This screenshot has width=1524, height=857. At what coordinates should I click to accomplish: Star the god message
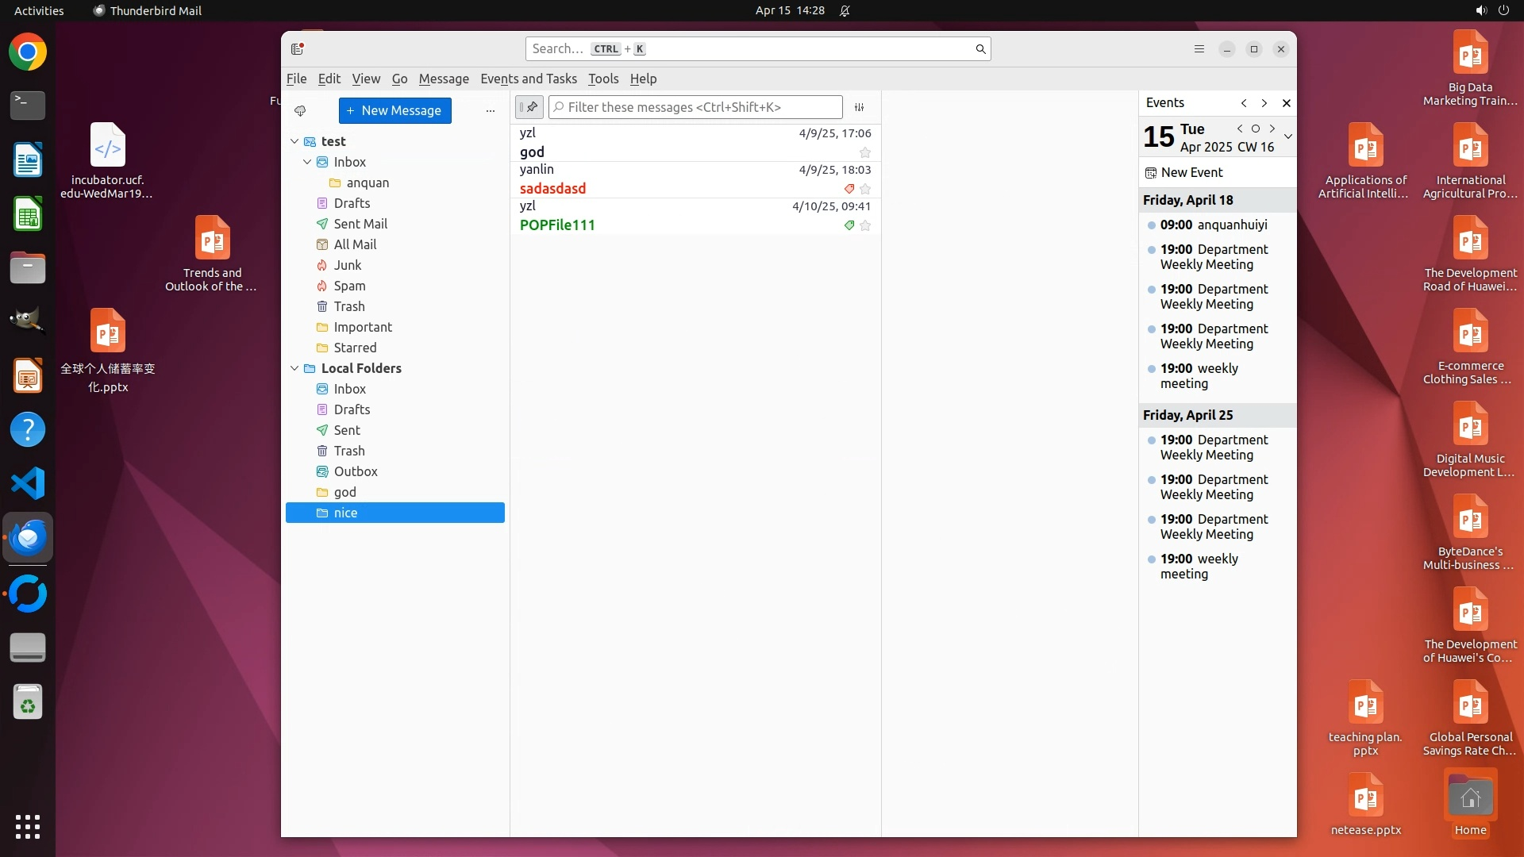click(865, 152)
